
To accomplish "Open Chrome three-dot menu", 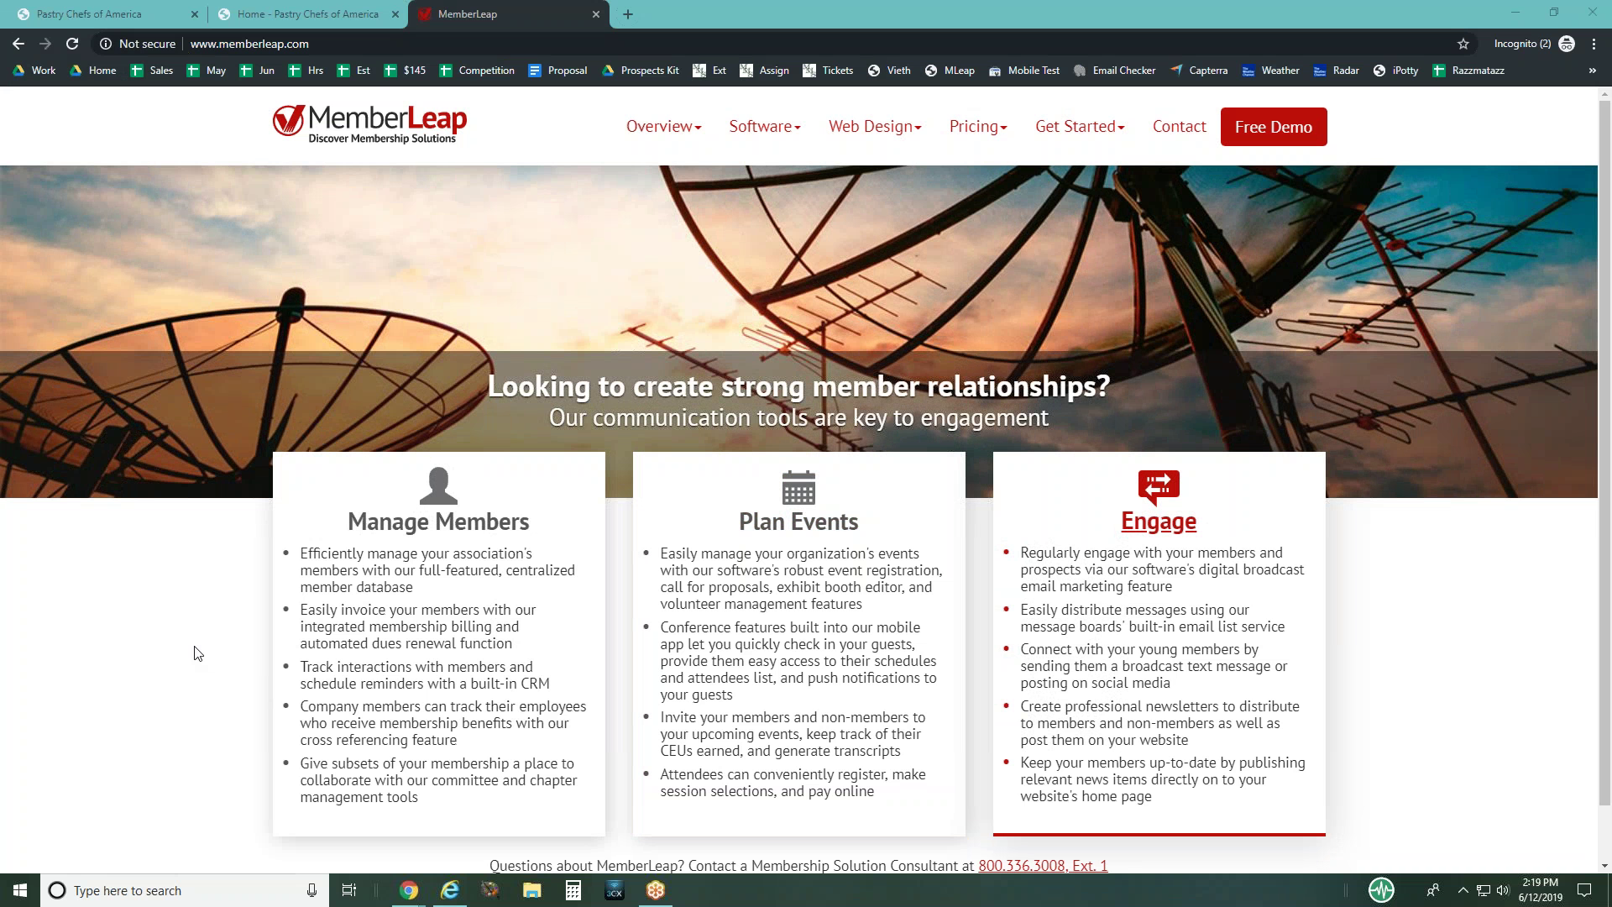I will (x=1594, y=44).
